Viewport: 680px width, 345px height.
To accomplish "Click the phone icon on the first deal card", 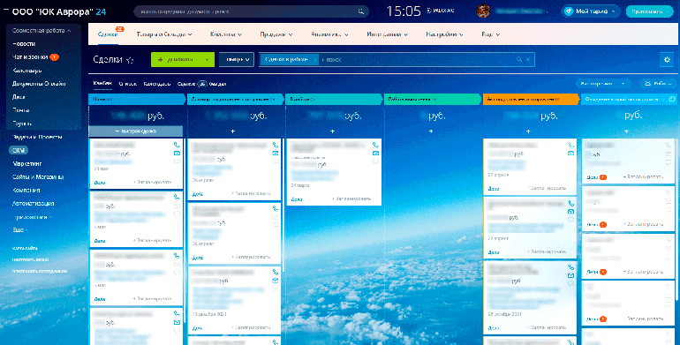I will tap(177, 145).
